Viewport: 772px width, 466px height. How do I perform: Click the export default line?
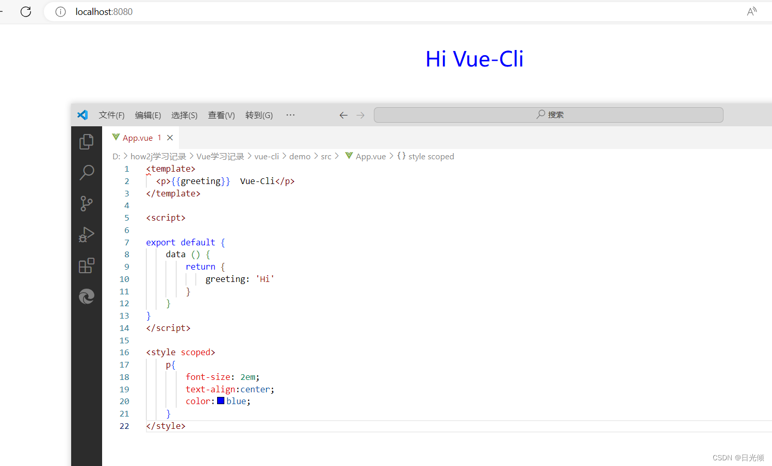186,242
